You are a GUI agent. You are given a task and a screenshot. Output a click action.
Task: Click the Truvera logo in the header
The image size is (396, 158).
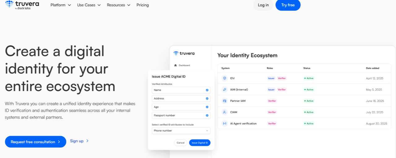pos(22,5)
